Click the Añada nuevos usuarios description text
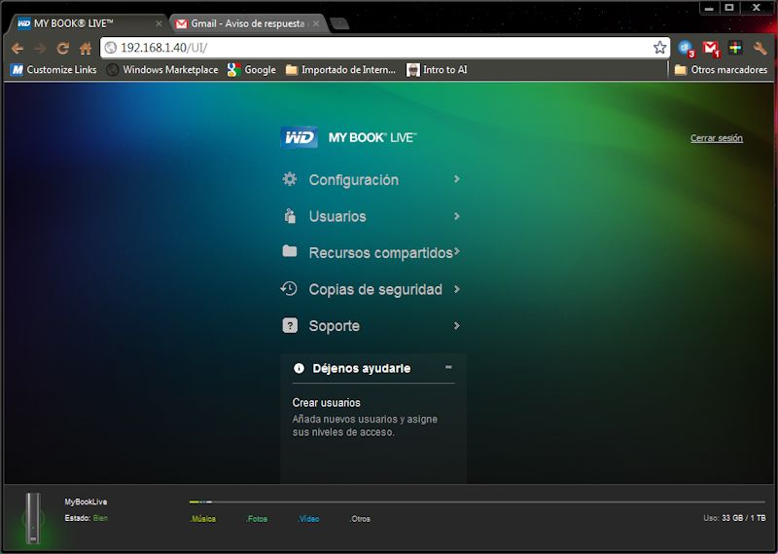 [365, 425]
